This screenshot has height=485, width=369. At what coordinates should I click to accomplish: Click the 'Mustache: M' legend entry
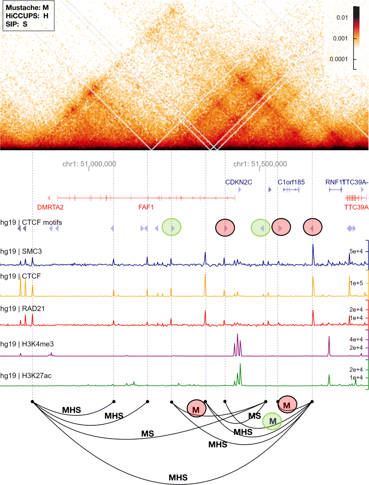click(x=27, y=8)
